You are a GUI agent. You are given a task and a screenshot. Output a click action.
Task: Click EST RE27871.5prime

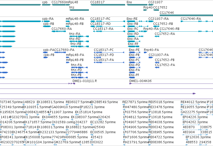click(x=135, y=102)
